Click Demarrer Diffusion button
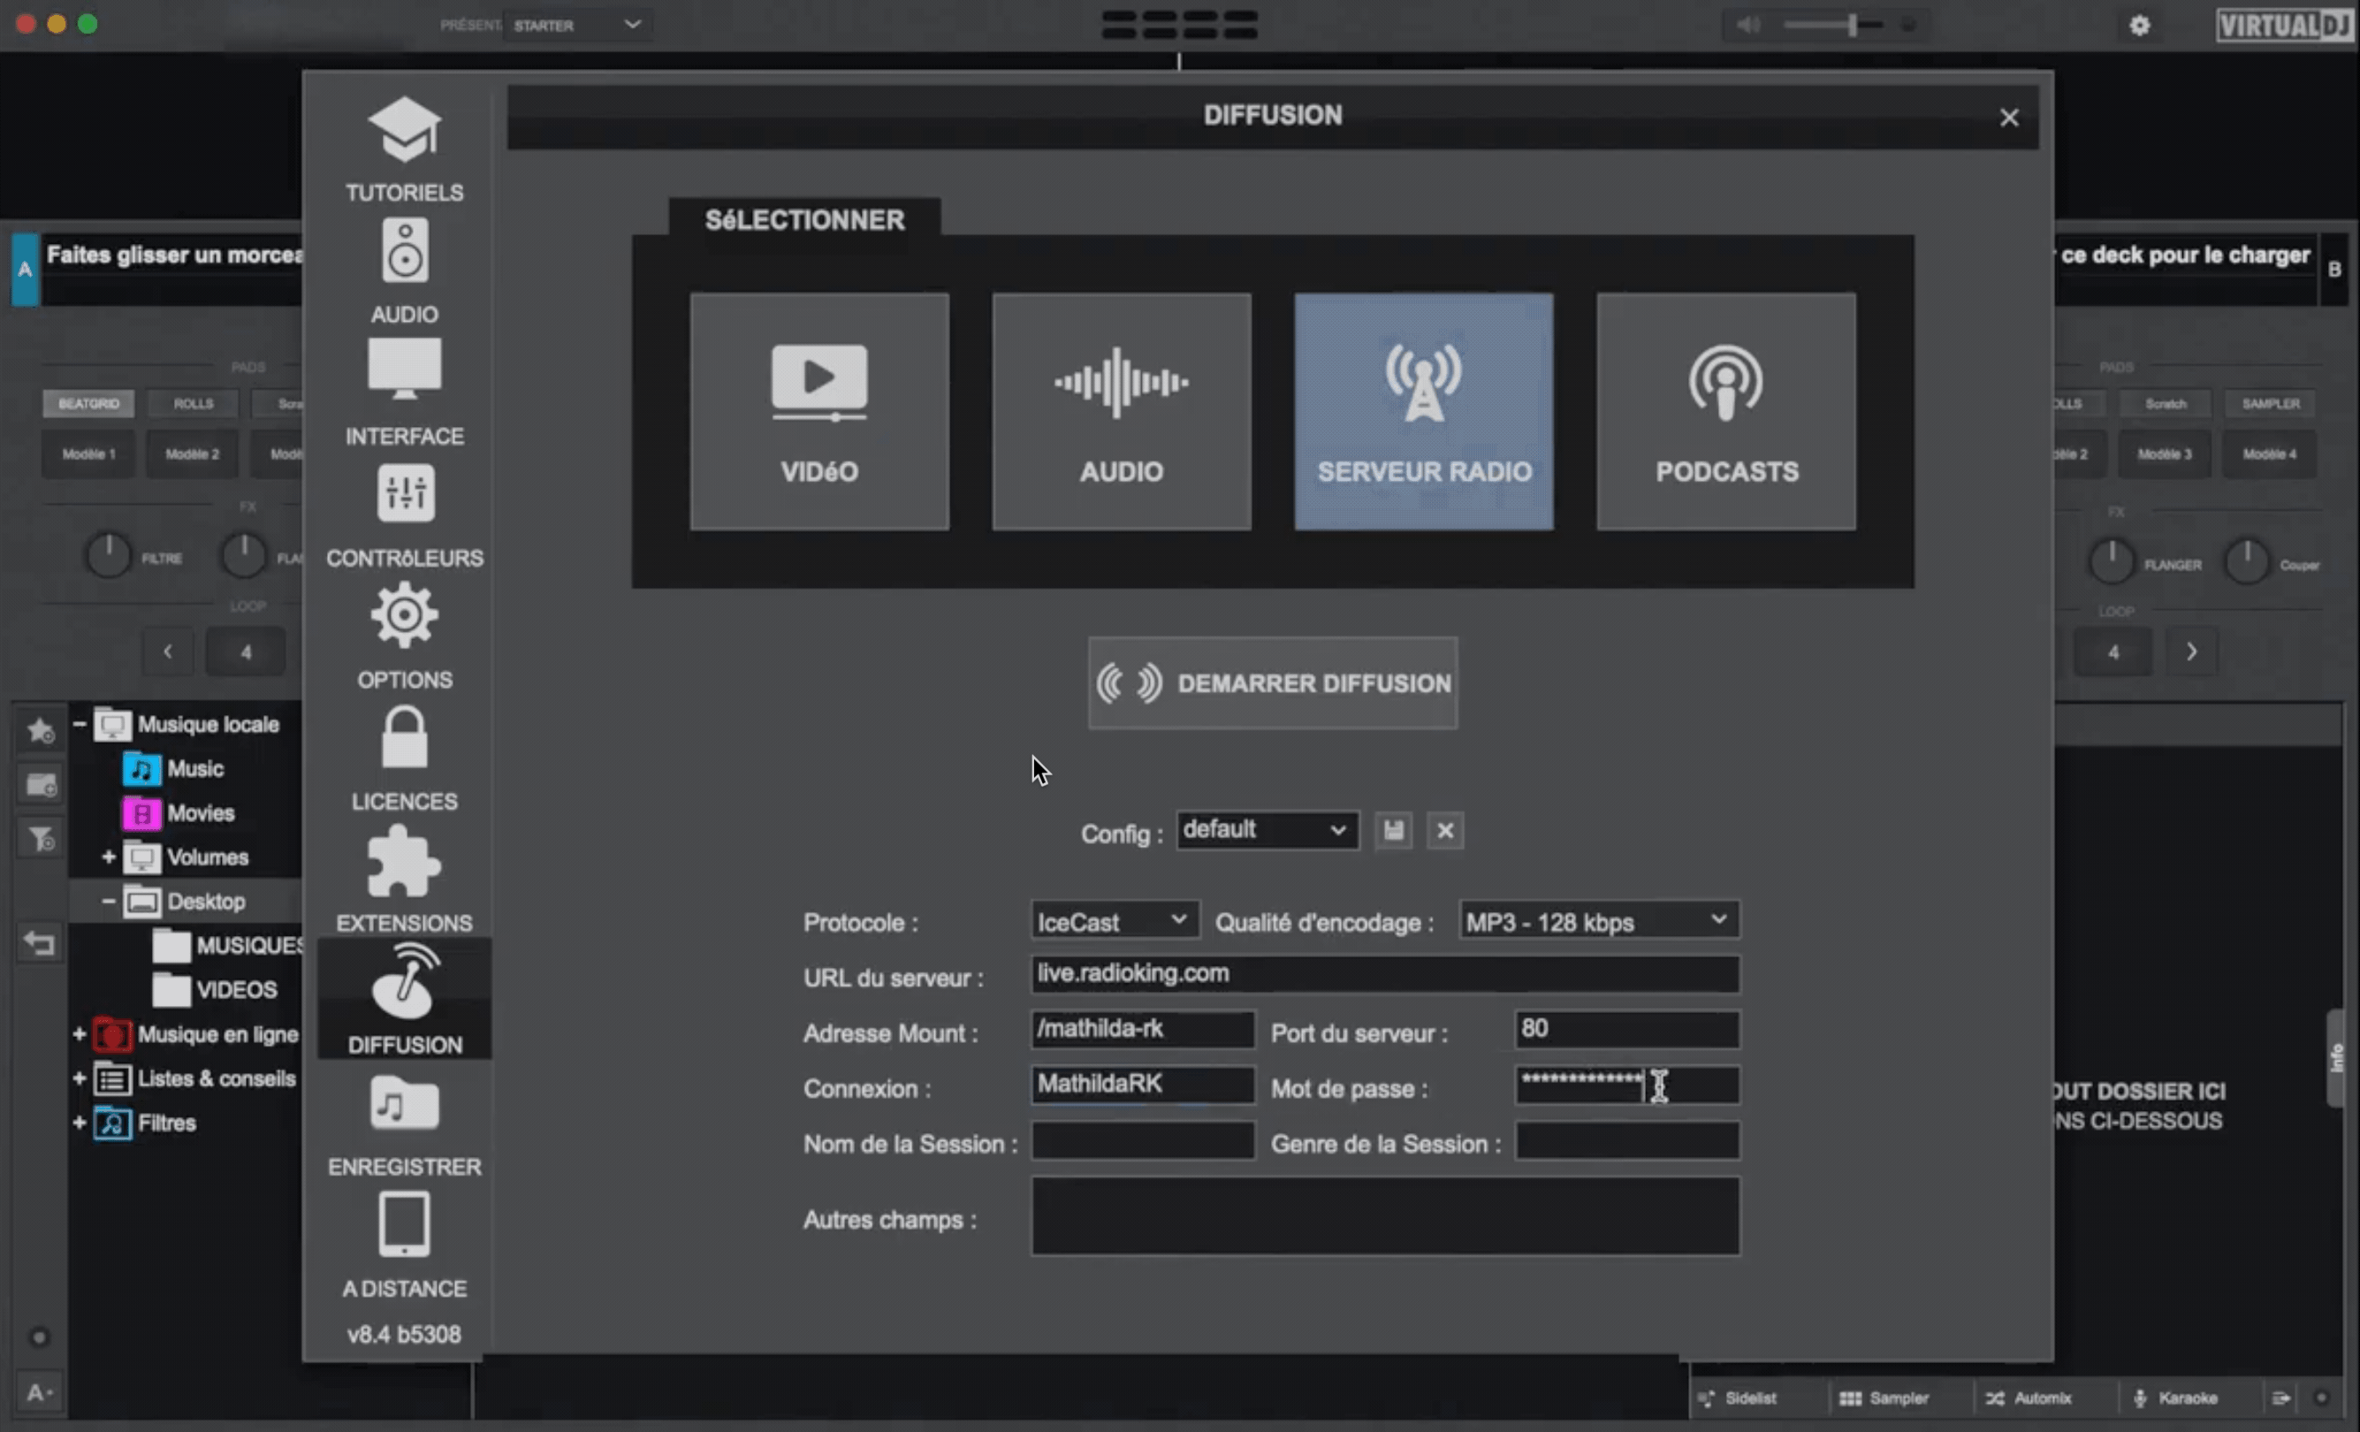 [x=1273, y=683]
